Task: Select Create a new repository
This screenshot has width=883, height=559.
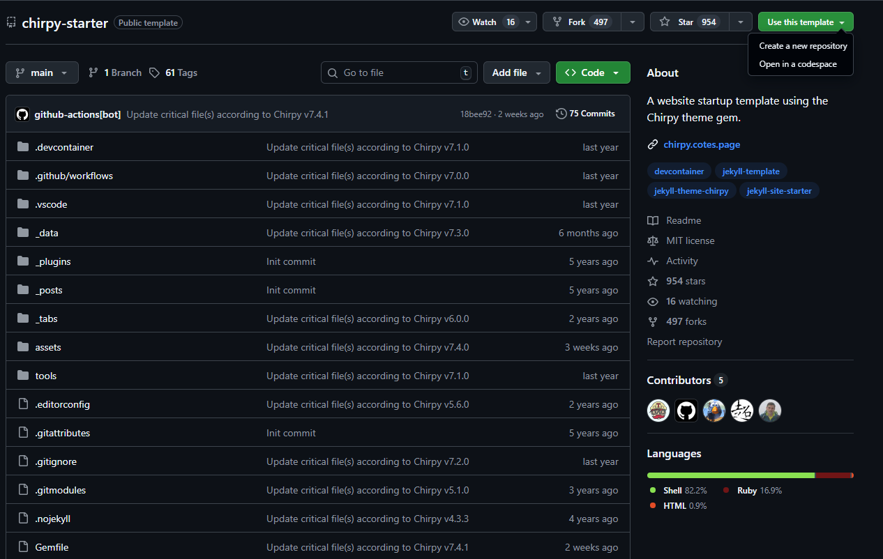Action: (803, 46)
